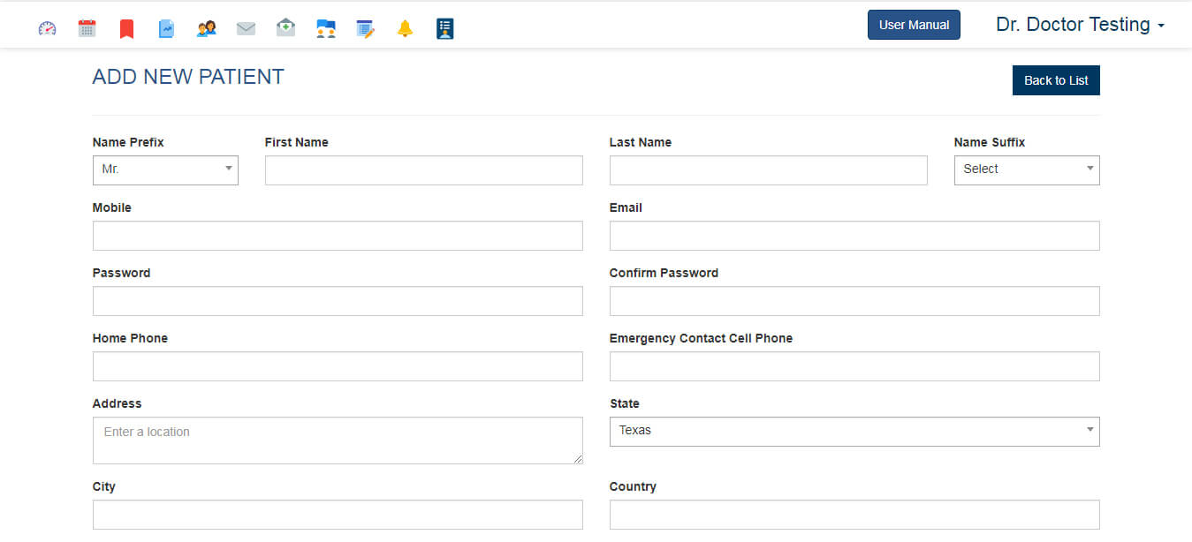Click the Address 'Enter a location' box
Screen dimensions: 1192x542
tap(337, 440)
